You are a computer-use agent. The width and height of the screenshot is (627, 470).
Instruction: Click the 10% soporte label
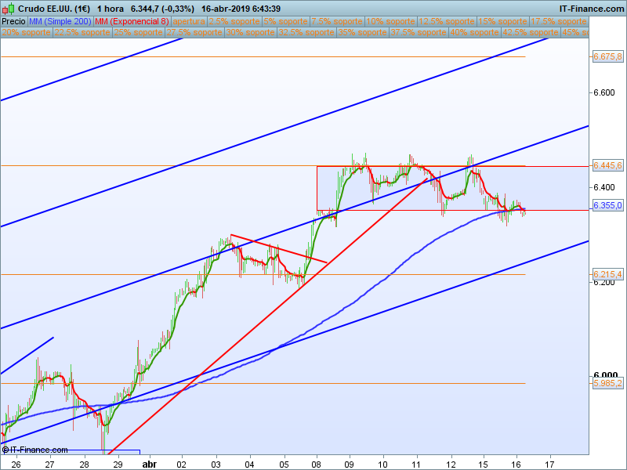[390, 22]
